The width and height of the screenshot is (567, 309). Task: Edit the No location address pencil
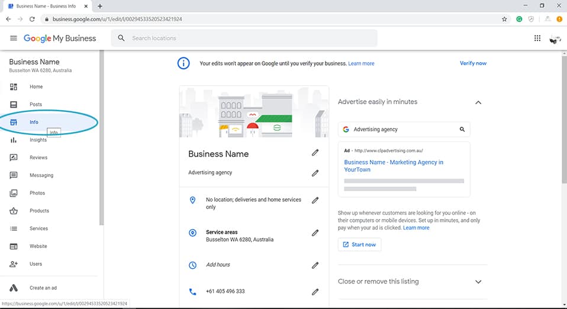point(315,201)
